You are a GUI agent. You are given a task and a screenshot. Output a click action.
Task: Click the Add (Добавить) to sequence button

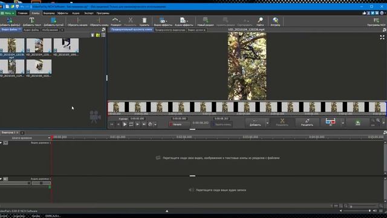click(255, 122)
